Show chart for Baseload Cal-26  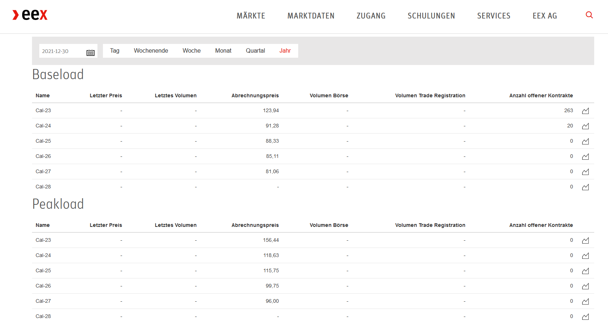click(x=585, y=156)
